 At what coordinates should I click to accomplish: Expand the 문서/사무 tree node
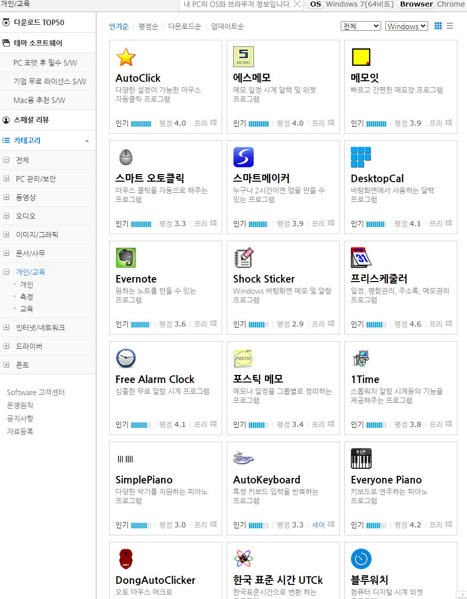pyautogui.click(x=6, y=253)
